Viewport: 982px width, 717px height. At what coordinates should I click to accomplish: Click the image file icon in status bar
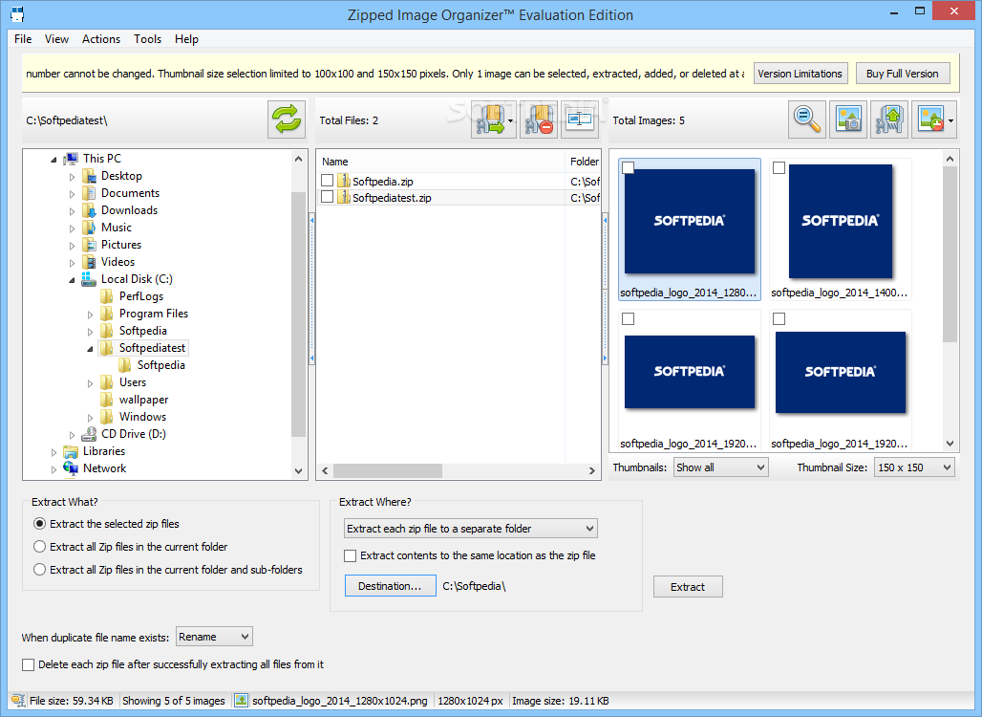click(241, 701)
